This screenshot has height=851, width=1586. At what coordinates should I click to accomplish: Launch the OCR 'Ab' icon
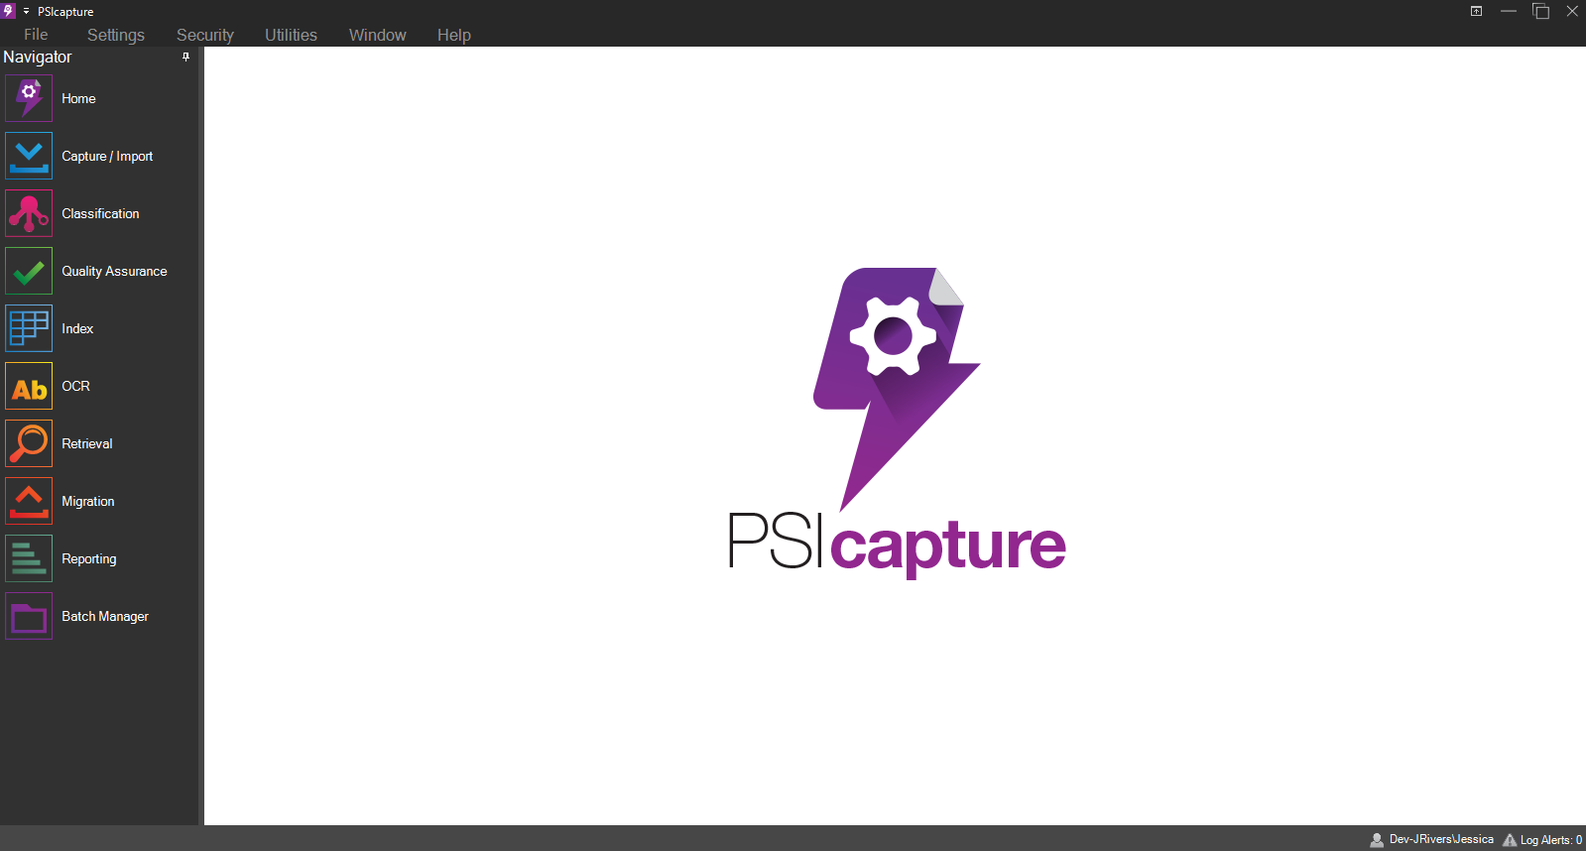tap(29, 386)
